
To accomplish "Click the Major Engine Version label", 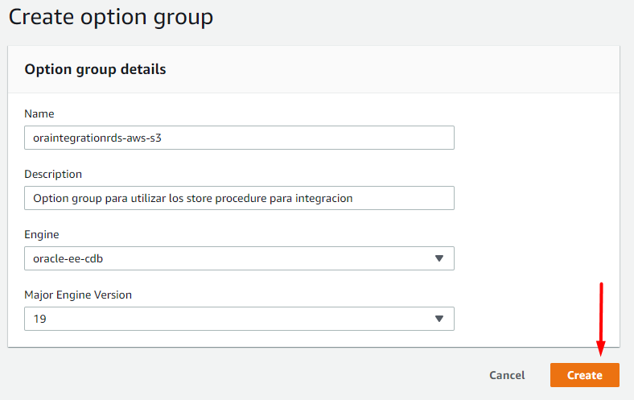I will pyautogui.click(x=78, y=295).
